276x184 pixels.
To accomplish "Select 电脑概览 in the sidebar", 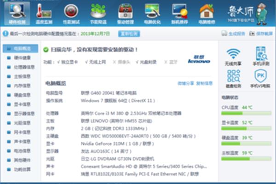I will (x=20, y=49).
